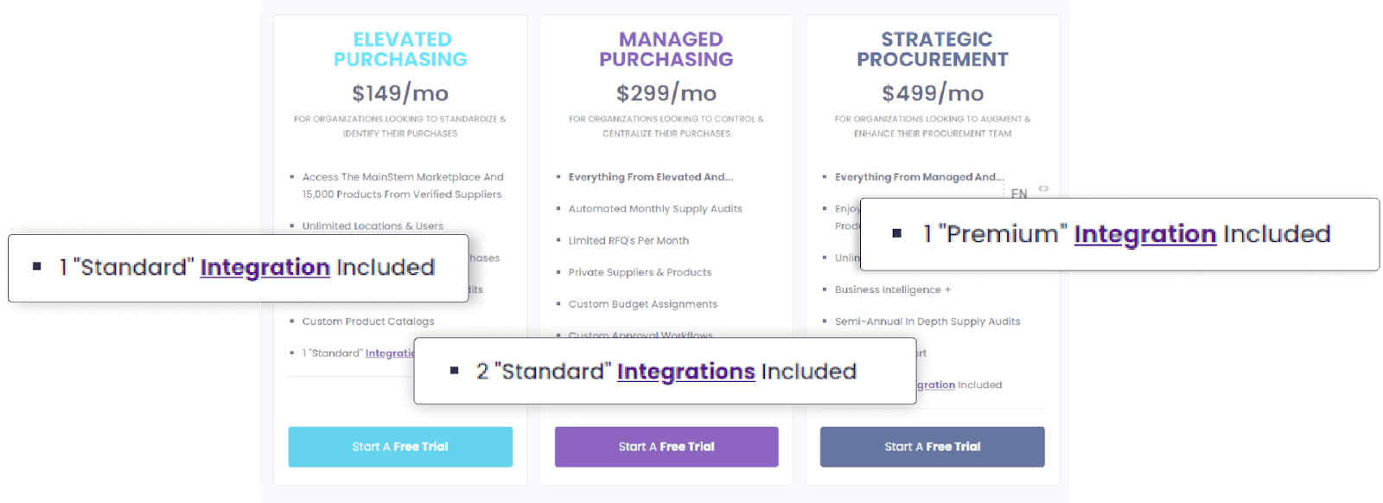The width and height of the screenshot is (1383, 503).
Task: Click the $499/mo price
Action: [x=933, y=93]
